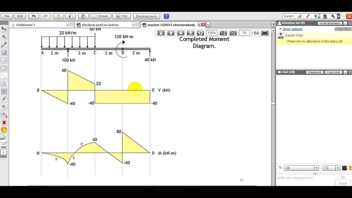Click Copy chat button

(333, 72)
